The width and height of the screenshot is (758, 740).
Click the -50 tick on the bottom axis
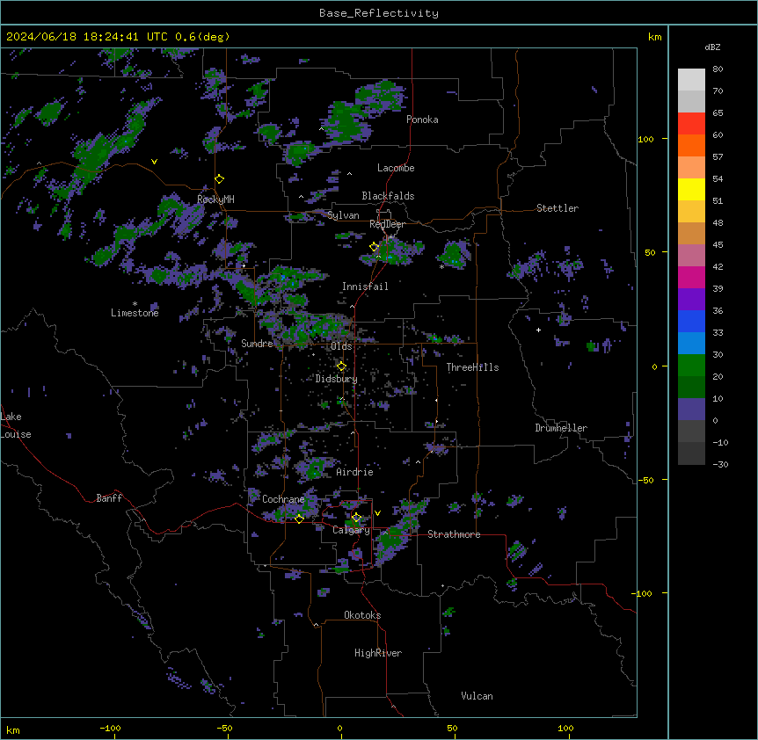click(224, 728)
